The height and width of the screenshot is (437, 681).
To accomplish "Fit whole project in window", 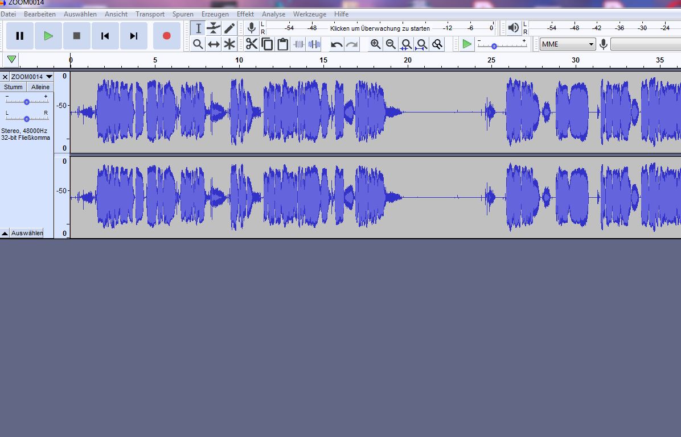I will point(422,44).
